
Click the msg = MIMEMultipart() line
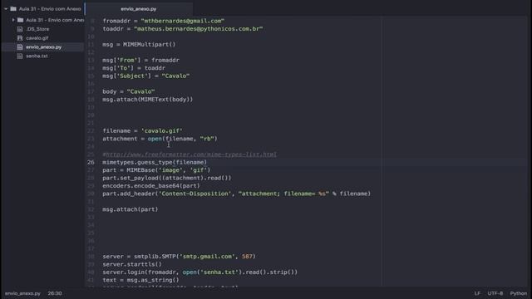pos(139,44)
